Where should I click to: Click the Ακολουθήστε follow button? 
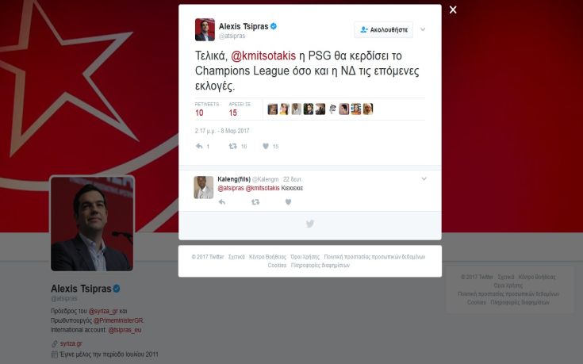tap(383, 30)
